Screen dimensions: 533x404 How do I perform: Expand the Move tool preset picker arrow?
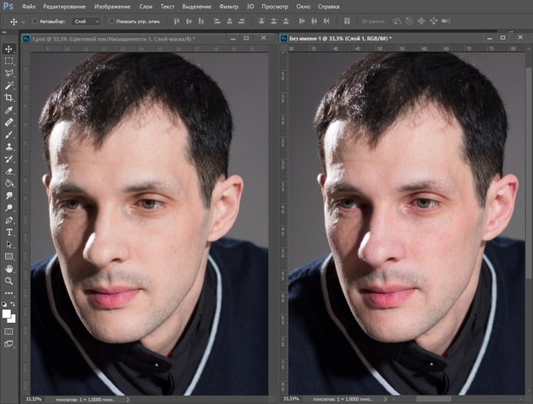23,22
